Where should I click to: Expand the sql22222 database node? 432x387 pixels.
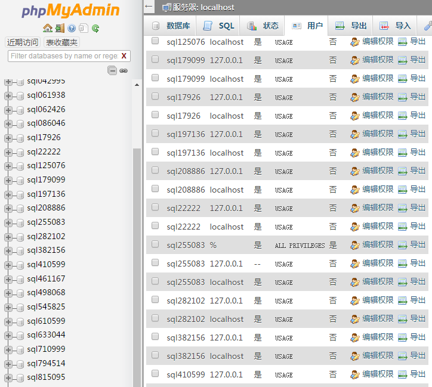(8, 153)
